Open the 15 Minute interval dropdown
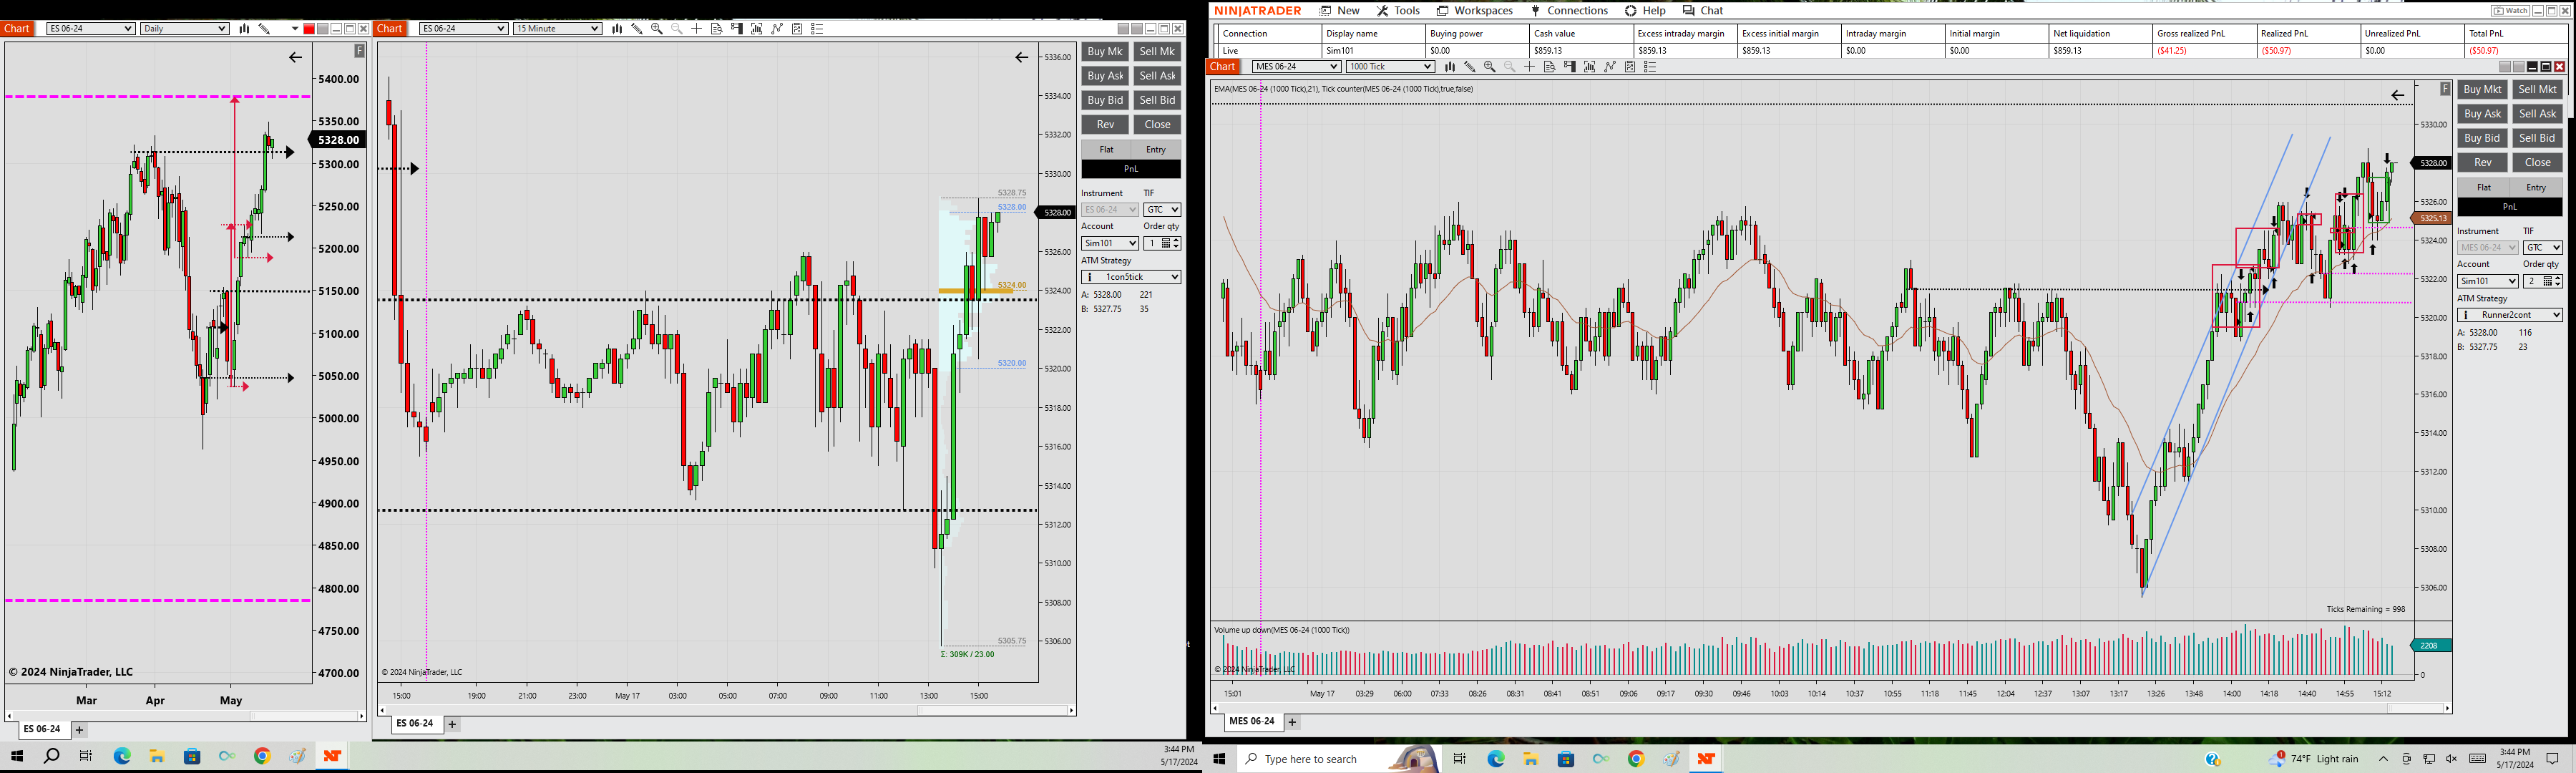2576x773 pixels. [x=557, y=29]
